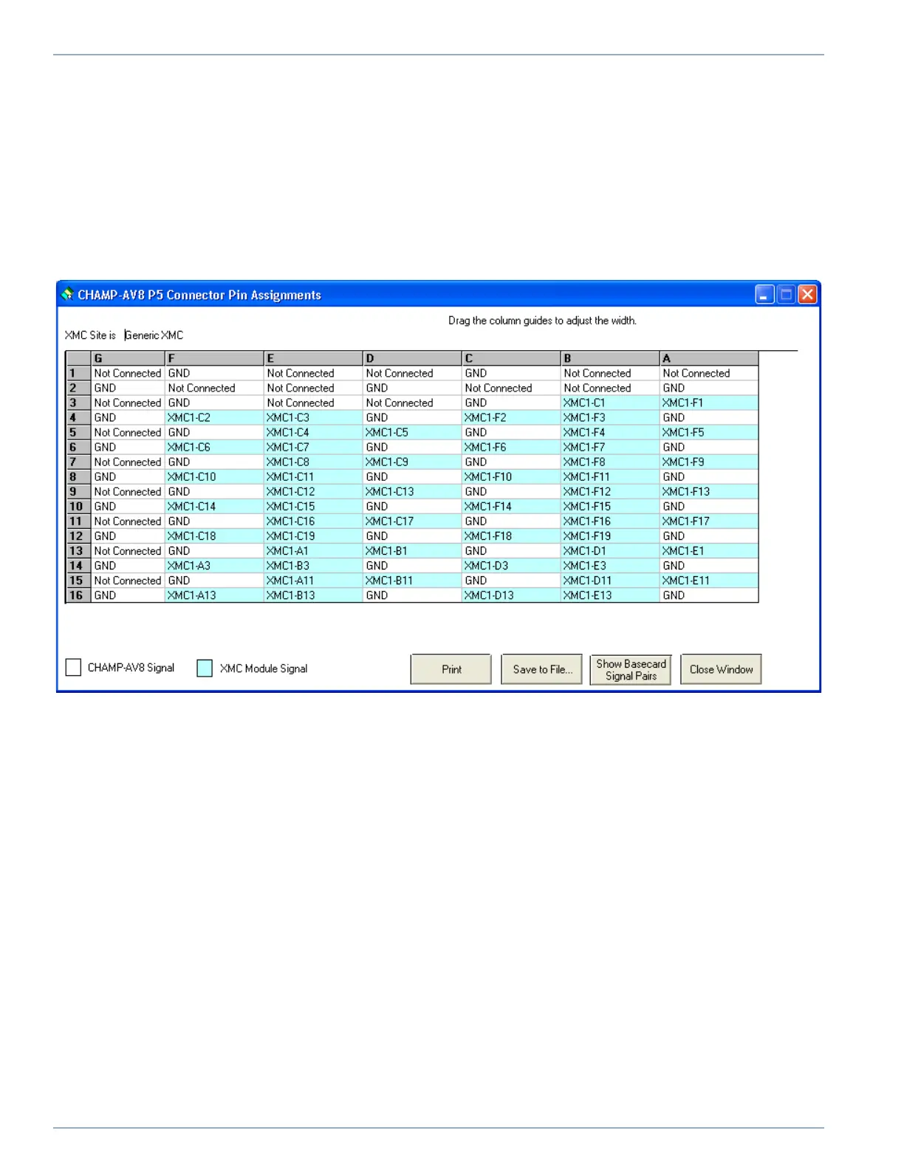Click the Print button
Screen dimensions: 904x1170
(451, 669)
